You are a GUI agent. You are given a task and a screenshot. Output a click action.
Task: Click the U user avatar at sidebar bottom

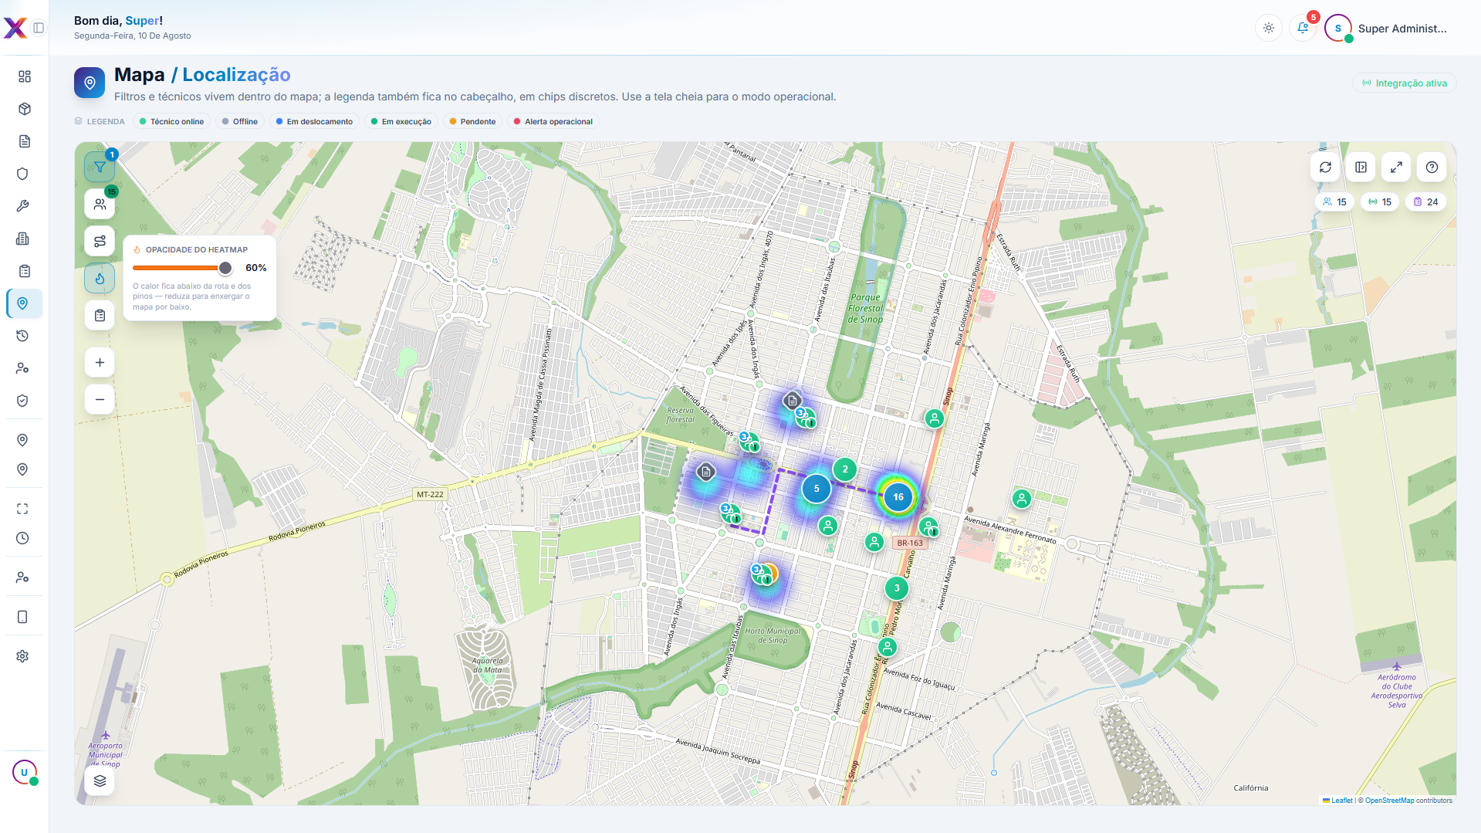pos(24,772)
